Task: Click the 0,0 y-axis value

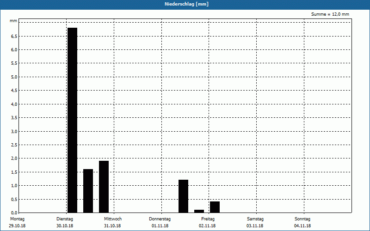Action: pos(14,213)
